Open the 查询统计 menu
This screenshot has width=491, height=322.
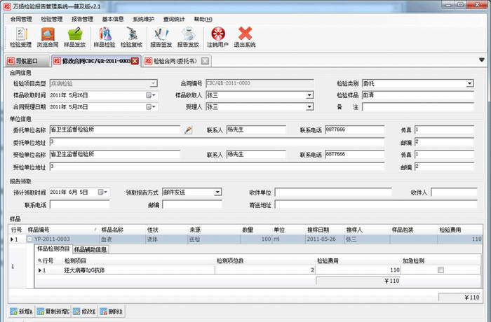[174, 19]
